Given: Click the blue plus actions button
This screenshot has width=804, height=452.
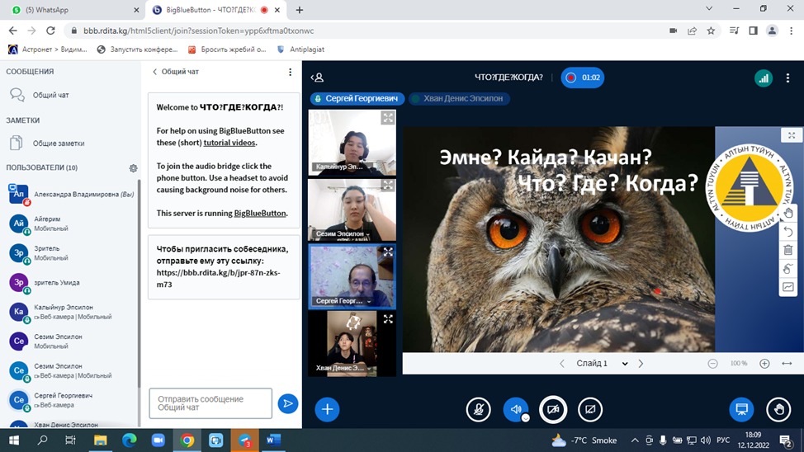Looking at the screenshot, I should [x=327, y=409].
